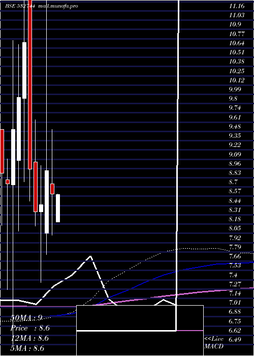
Task: Click the 7.4 price axis label
Action: pyautogui.click(x=233, y=275)
